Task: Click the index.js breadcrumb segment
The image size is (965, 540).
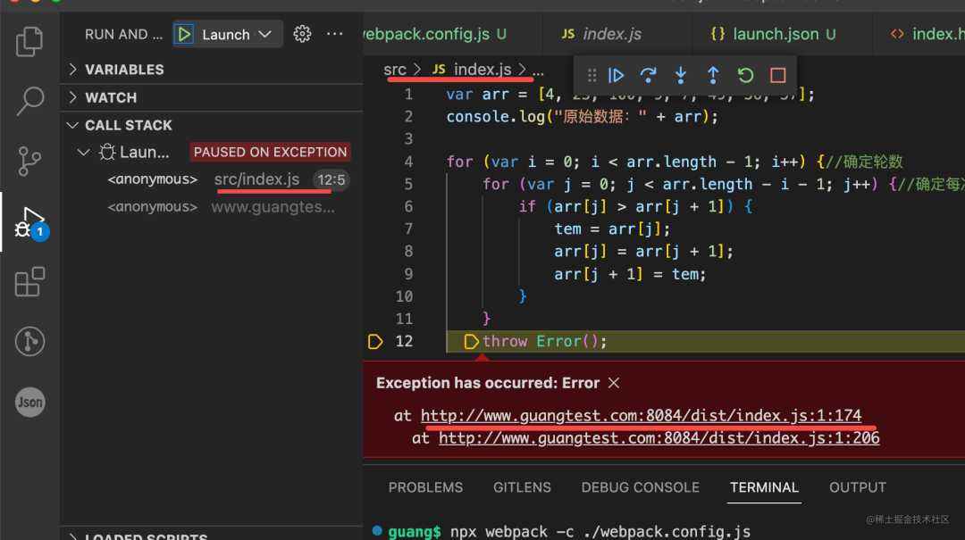Action: pyautogui.click(x=482, y=70)
